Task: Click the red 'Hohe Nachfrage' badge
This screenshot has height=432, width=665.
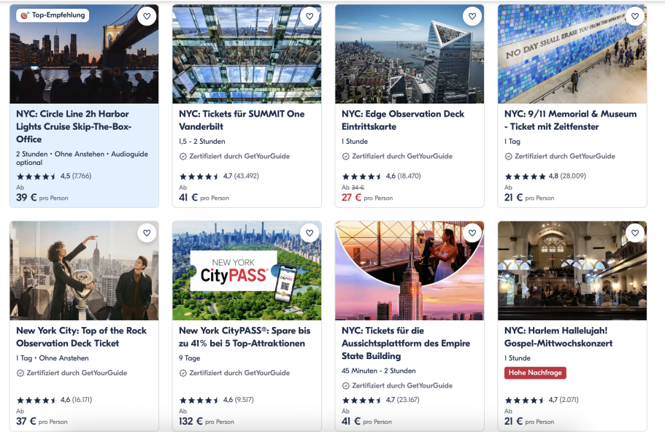Action: tap(535, 373)
